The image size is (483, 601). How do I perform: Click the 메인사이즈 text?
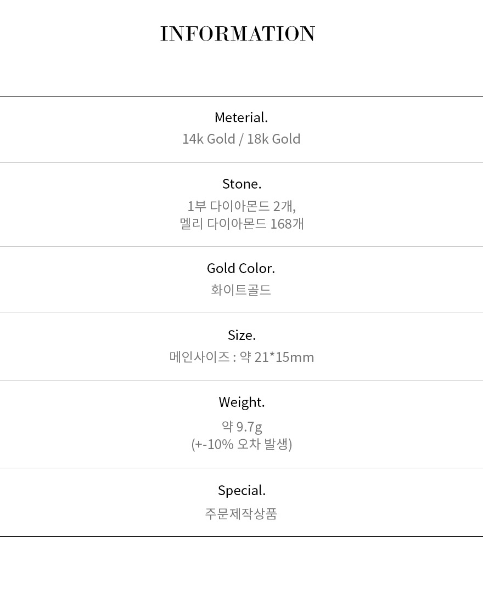pyautogui.click(x=199, y=358)
